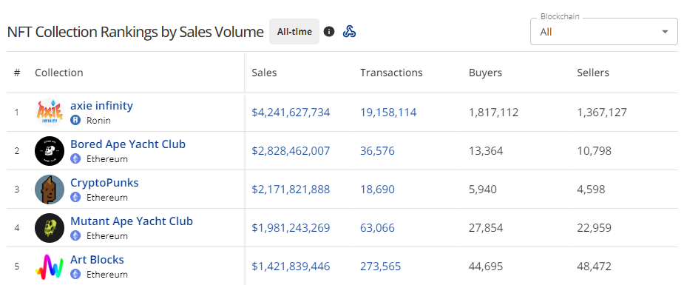Open the Mutant Ape Yacht Club link
The height and width of the screenshot is (285, 684).
coord(132,221)
